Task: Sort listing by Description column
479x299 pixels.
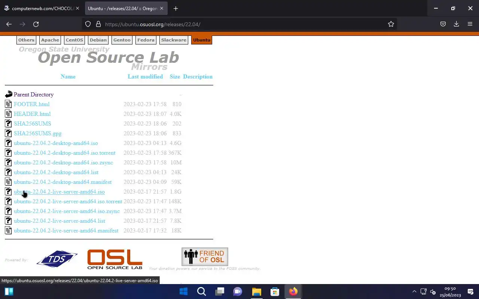Action: (198, 77)
